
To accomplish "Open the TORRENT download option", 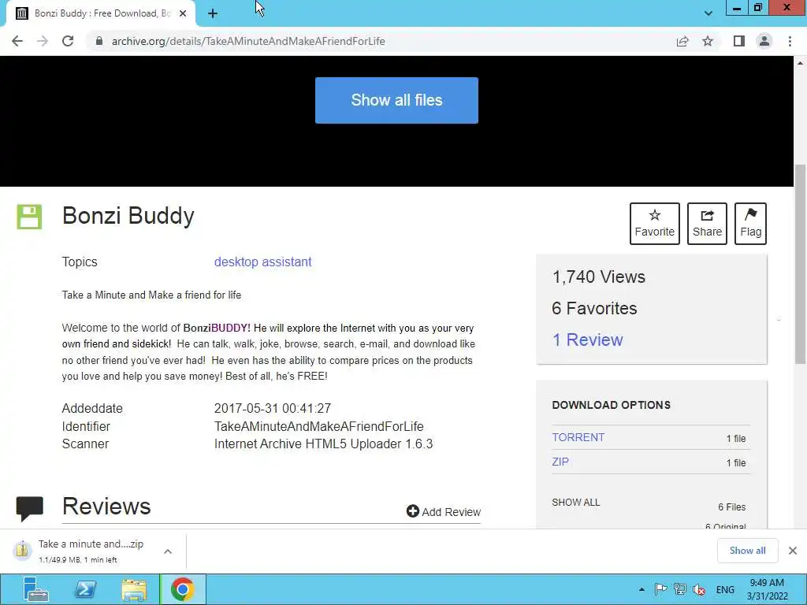I will pos(578,437).
